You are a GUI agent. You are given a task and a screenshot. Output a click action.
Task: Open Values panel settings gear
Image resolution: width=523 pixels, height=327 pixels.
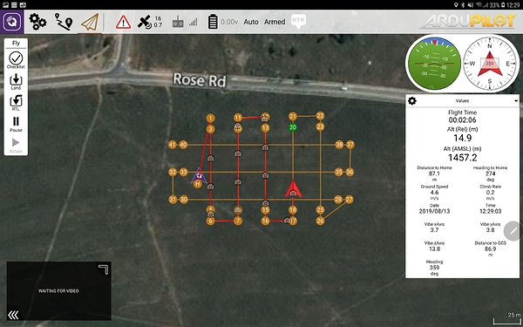tap(412, 101)
